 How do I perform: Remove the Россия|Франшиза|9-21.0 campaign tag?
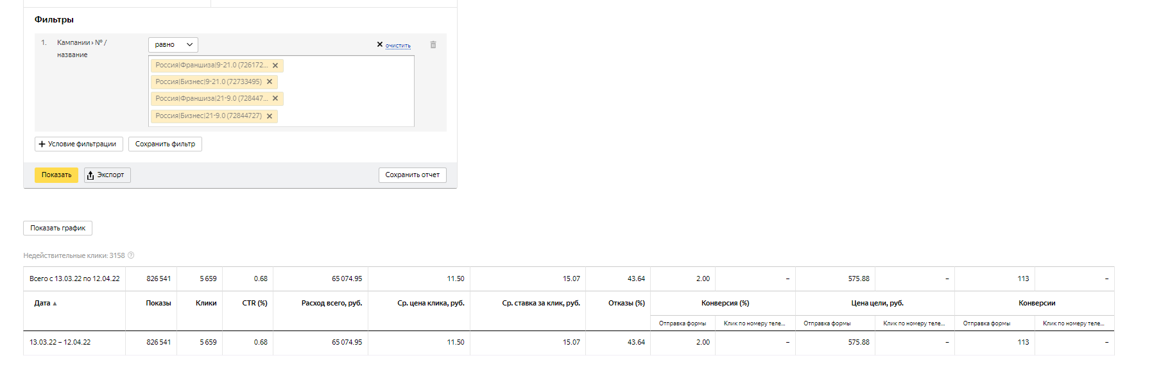coord(275,65)
